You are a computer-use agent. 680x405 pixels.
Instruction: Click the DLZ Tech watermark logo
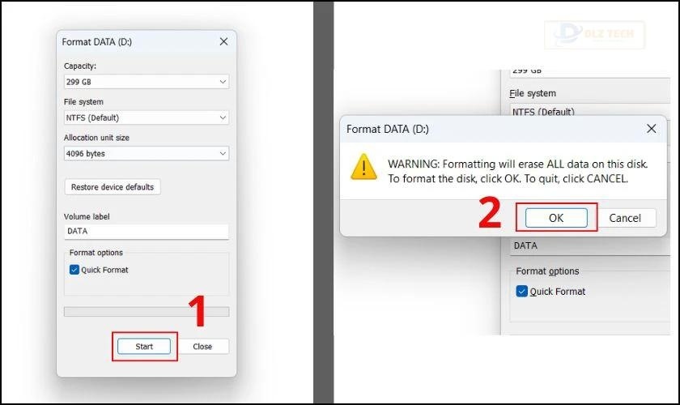click(x=594, y=34)
